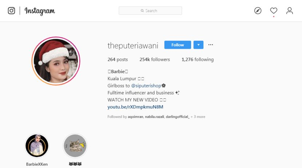Open follower aqoimran's profile
Image resolution: width=302 pixels, height=168 pixels.
(x=135, y=117)
